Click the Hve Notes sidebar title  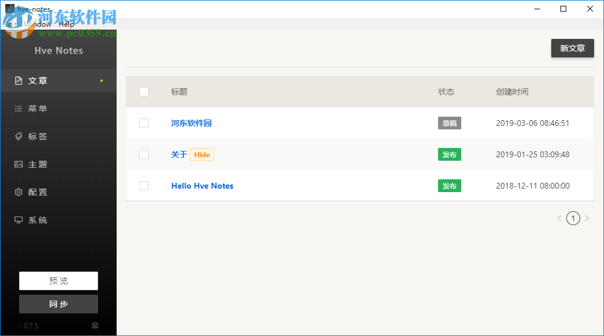point(59,50)
